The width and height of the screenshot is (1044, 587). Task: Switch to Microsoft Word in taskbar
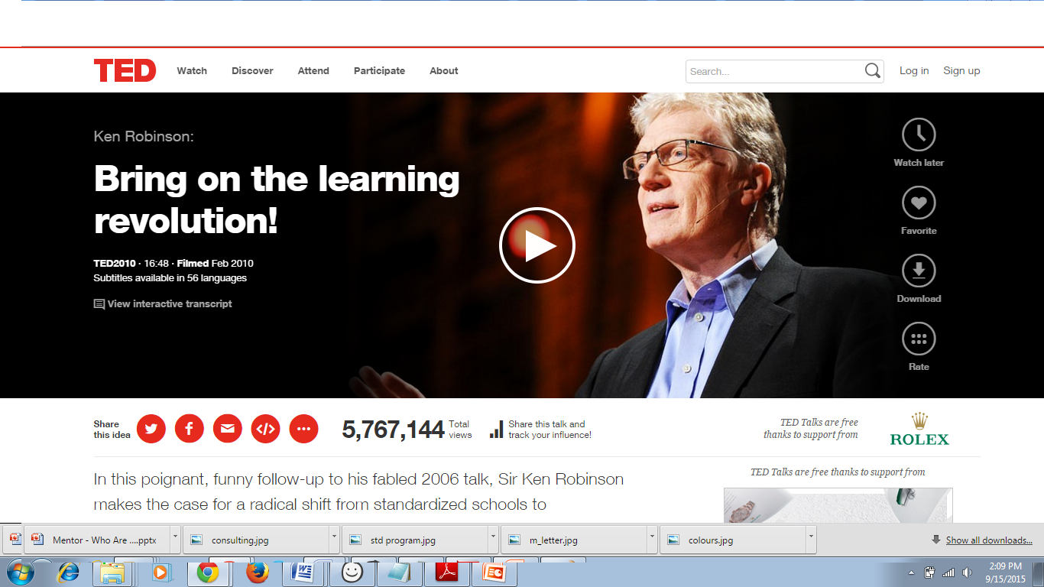(303, 572)
